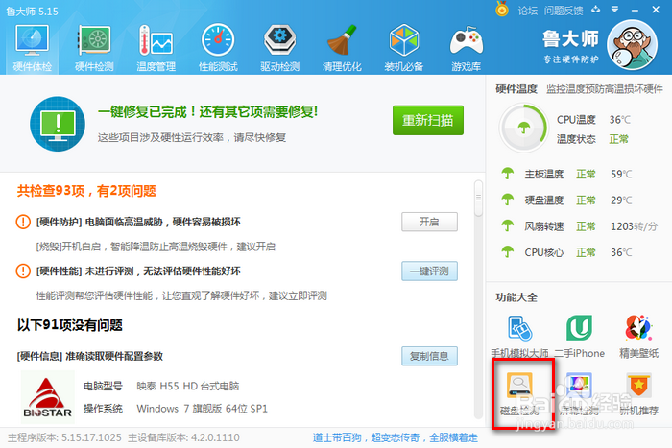Open 手机模拟大师 phone emulator tool
Screen dimensions: 672x448
click(519, 337)
